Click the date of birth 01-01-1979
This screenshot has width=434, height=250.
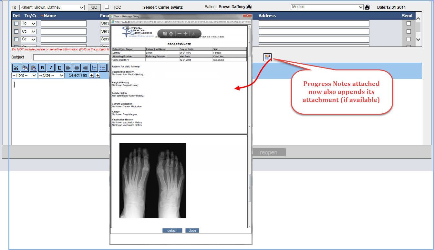185,52
